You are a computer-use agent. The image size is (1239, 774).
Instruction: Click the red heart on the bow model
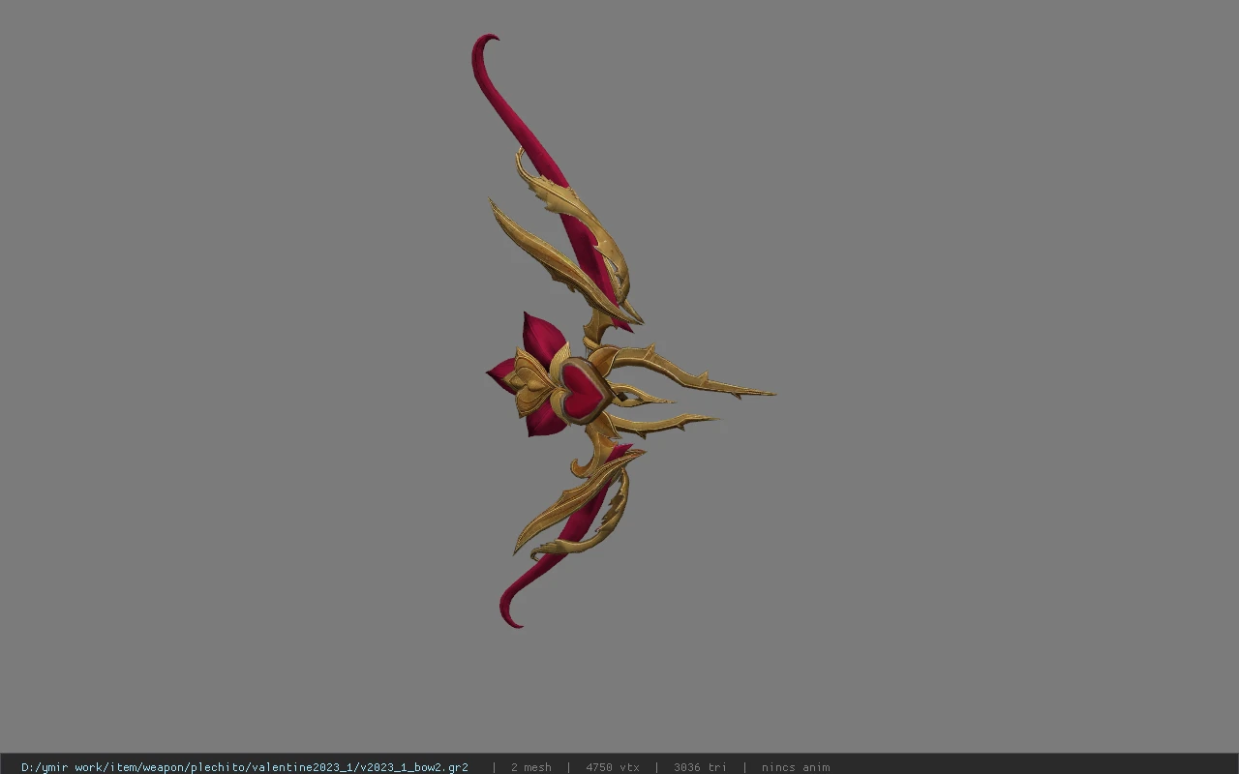(584, 389)
